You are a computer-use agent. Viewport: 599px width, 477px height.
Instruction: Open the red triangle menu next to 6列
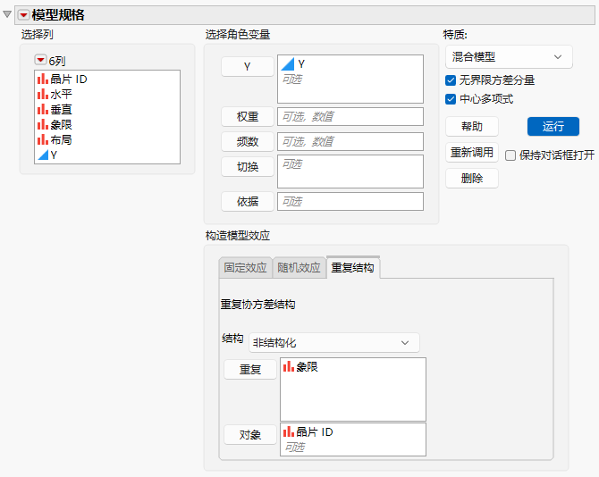[40, 60]
